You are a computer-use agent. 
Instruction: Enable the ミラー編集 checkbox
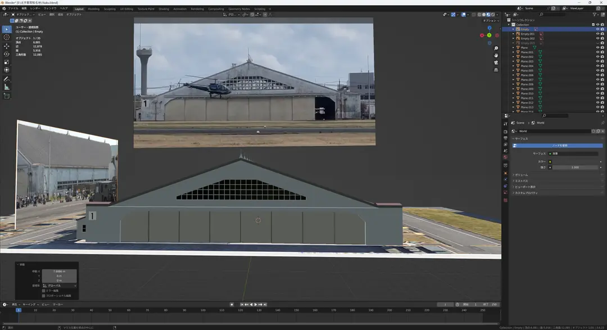(x=44, y=291)
